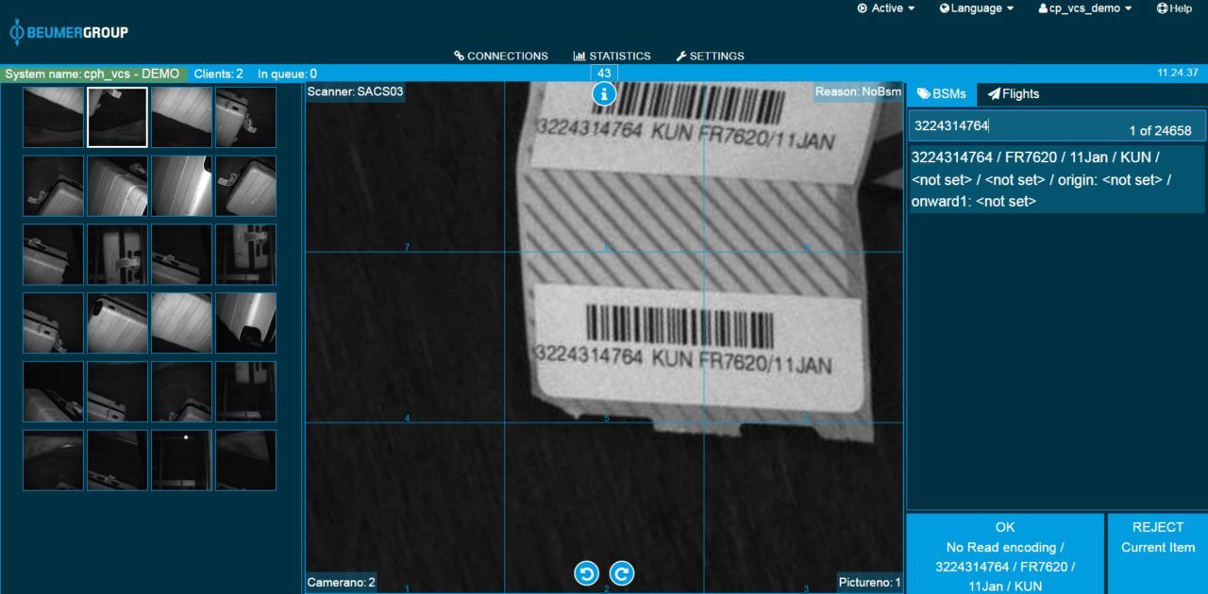This screenshot has height=594, width=1208.
Task: Open the cp_vcs_demo user menu
Action: [x=1084, y=8]
